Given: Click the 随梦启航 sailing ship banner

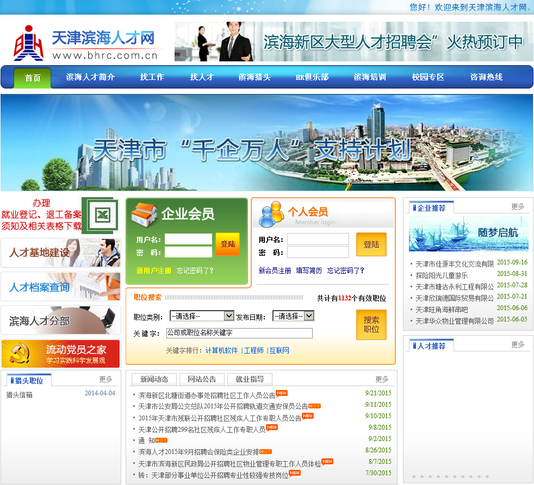Looking at the screenshot, I should coord(469,234).
